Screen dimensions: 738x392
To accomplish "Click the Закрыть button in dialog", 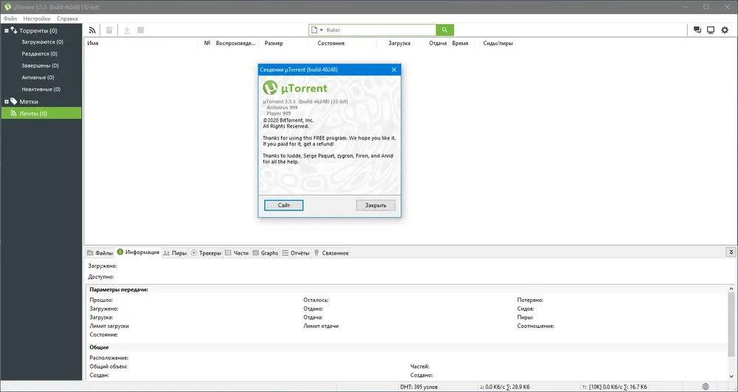I will 376,205.
